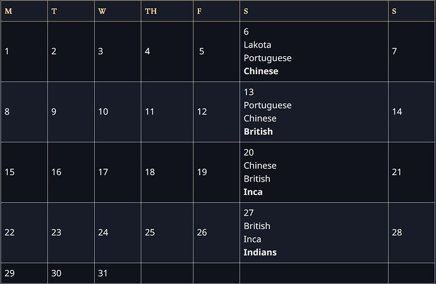436x284 pixels.
Task: Click the Portuguese entry on day 13
Action: 267,105
